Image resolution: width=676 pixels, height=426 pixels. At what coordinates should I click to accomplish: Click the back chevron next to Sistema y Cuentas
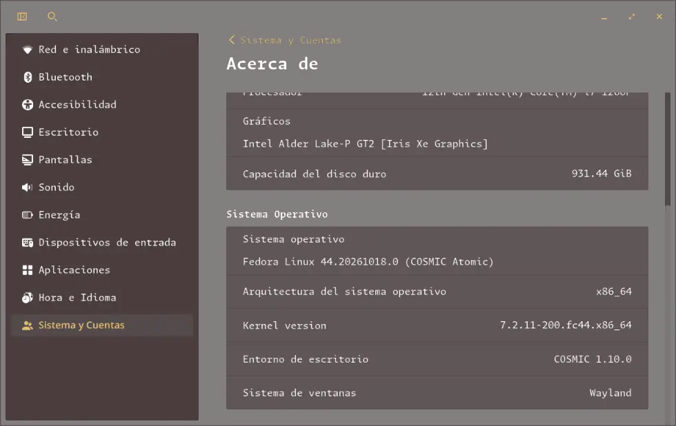[232, 40]
